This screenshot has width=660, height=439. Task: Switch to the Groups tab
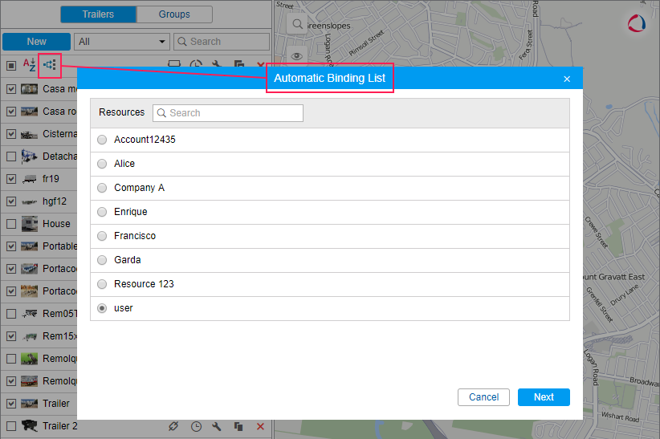pos(174,14)
